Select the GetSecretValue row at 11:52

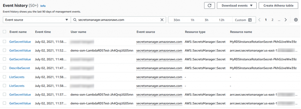pyautogui.click(x=4, y=50)
